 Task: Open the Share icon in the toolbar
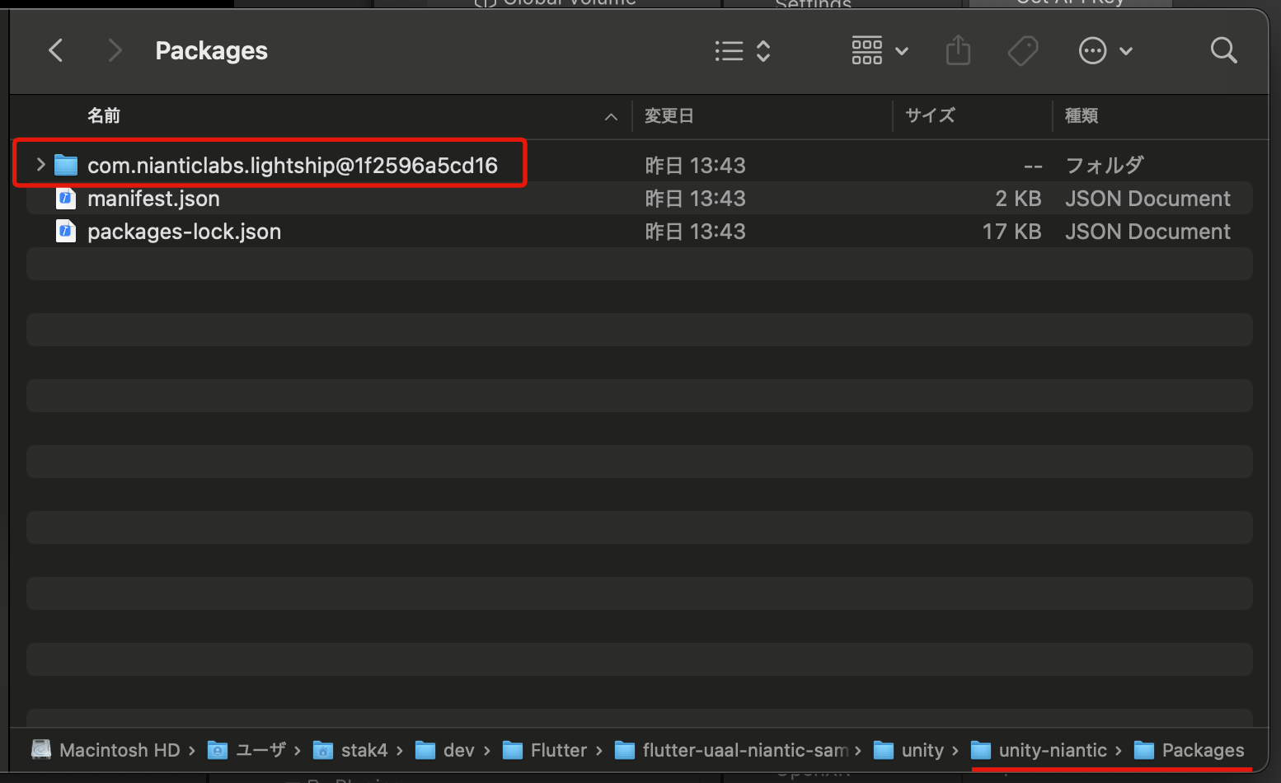(x=958, y=50)
